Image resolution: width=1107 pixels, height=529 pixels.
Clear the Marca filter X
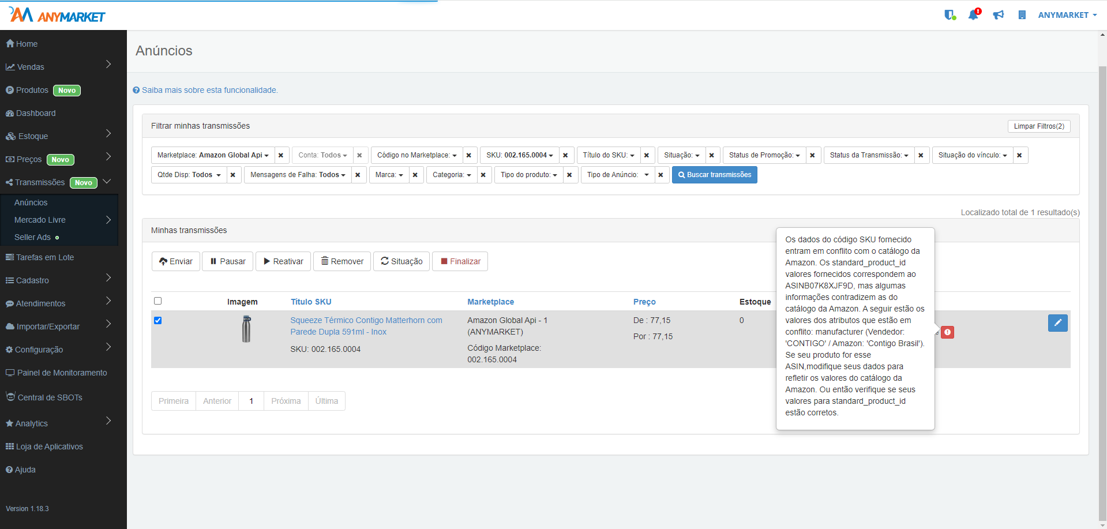pos(415,175)
